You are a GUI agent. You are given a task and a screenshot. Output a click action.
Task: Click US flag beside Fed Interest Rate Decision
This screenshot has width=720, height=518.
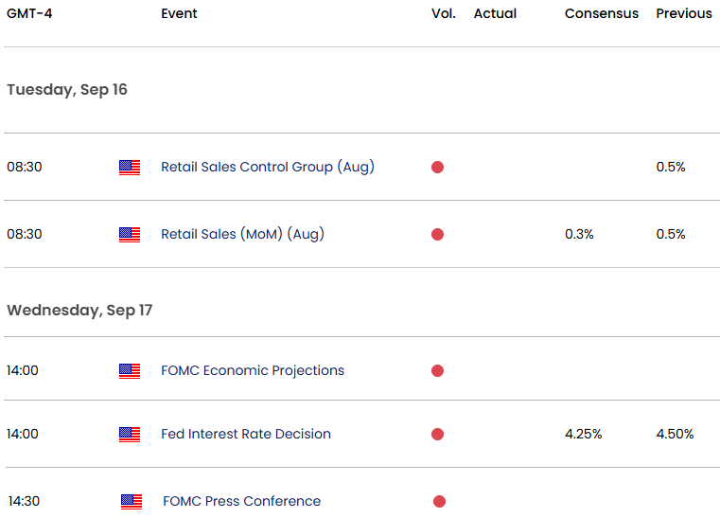pyautogui.click(x=130, y=435)
